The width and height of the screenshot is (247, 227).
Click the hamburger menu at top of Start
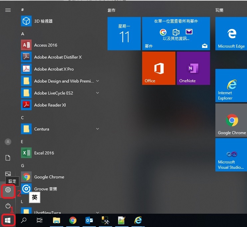8,10
